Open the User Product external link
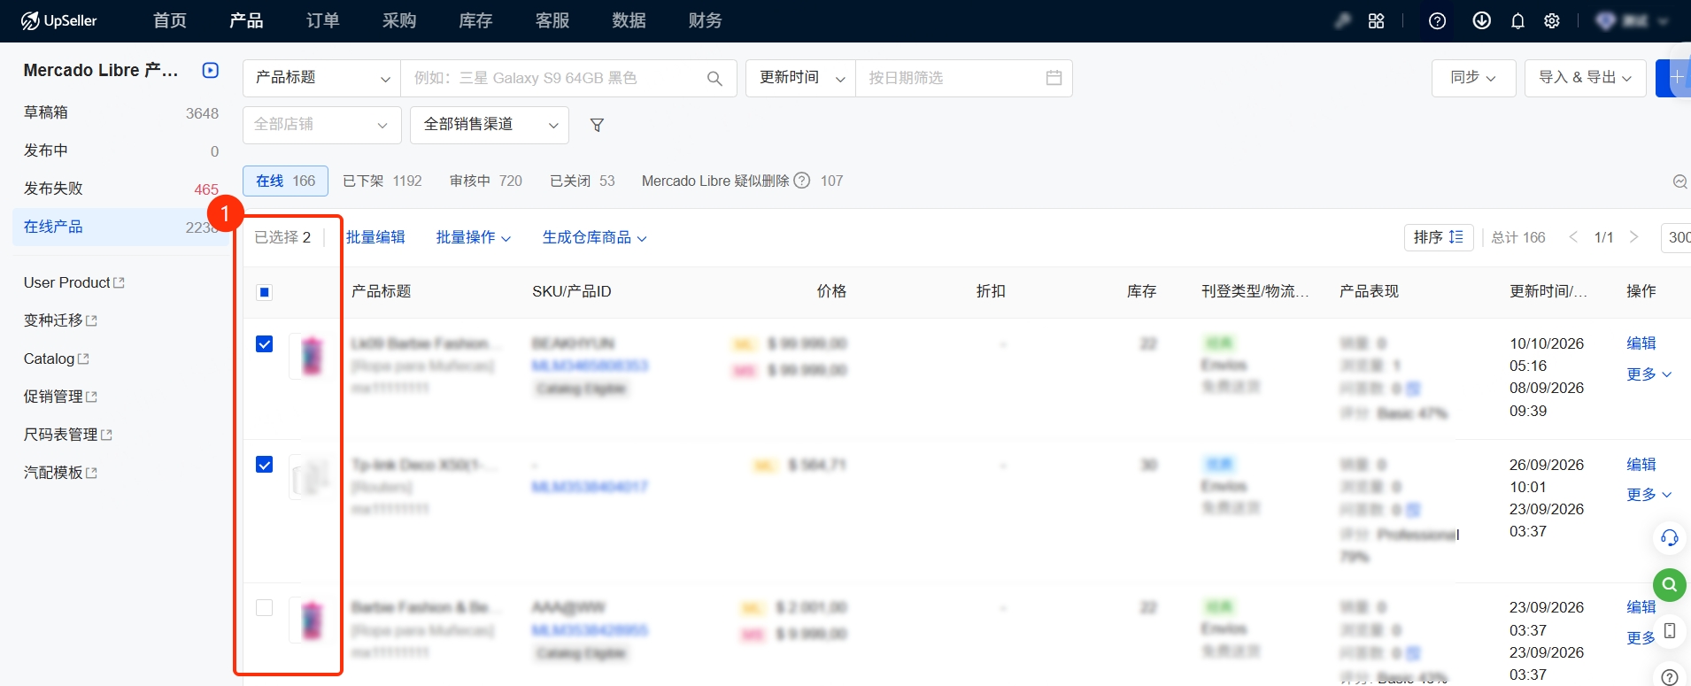 coord(74,282)
